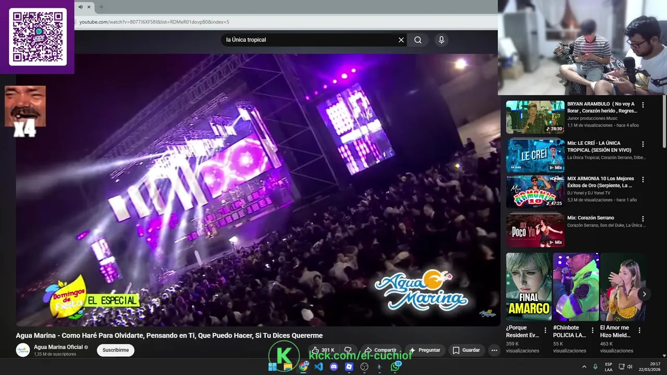Viewport: 667px width, 375px height.
Task: Click title 'Mix: LE CREÍ - LA ÚNICA TROPICAL'
Action: [599, 146]
